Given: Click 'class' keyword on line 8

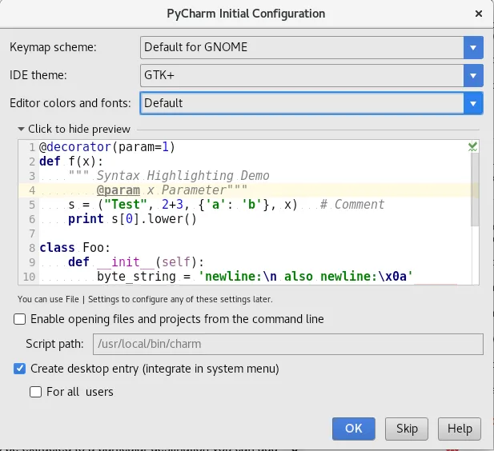Looking at the screenshot, I should (57, 248).
